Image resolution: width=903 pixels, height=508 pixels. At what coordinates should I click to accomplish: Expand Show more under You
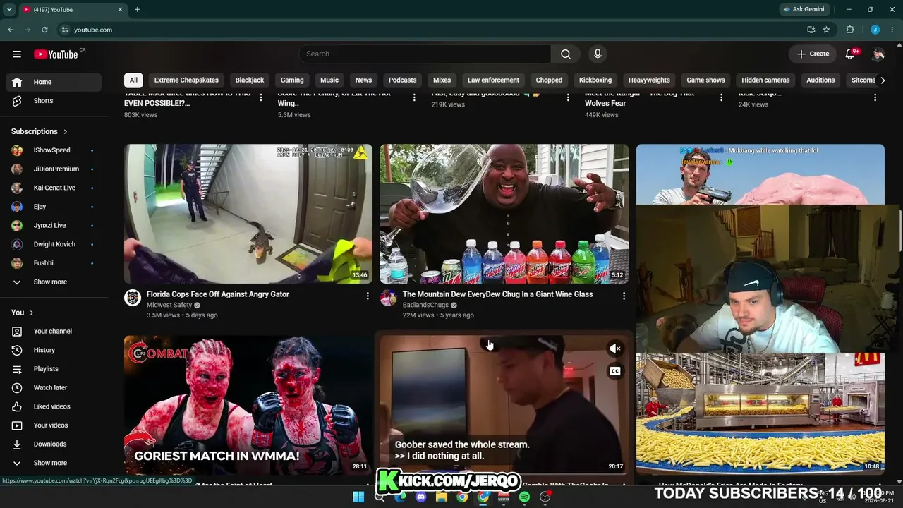tap(54, 463)
